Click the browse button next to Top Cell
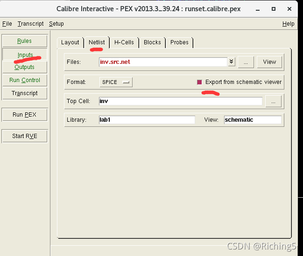303x256 pixels. [273, 101]
